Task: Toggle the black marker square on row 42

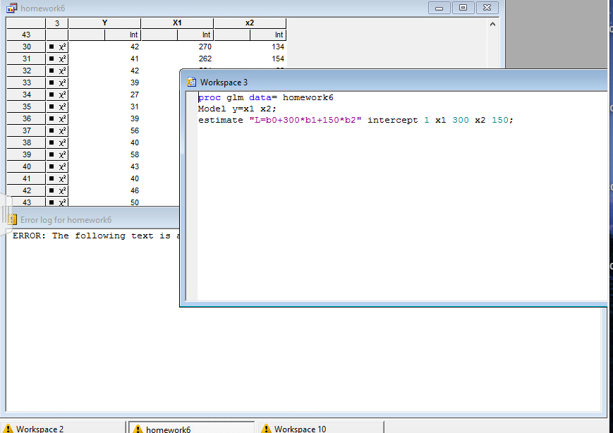Action: (x=50, y=190)
